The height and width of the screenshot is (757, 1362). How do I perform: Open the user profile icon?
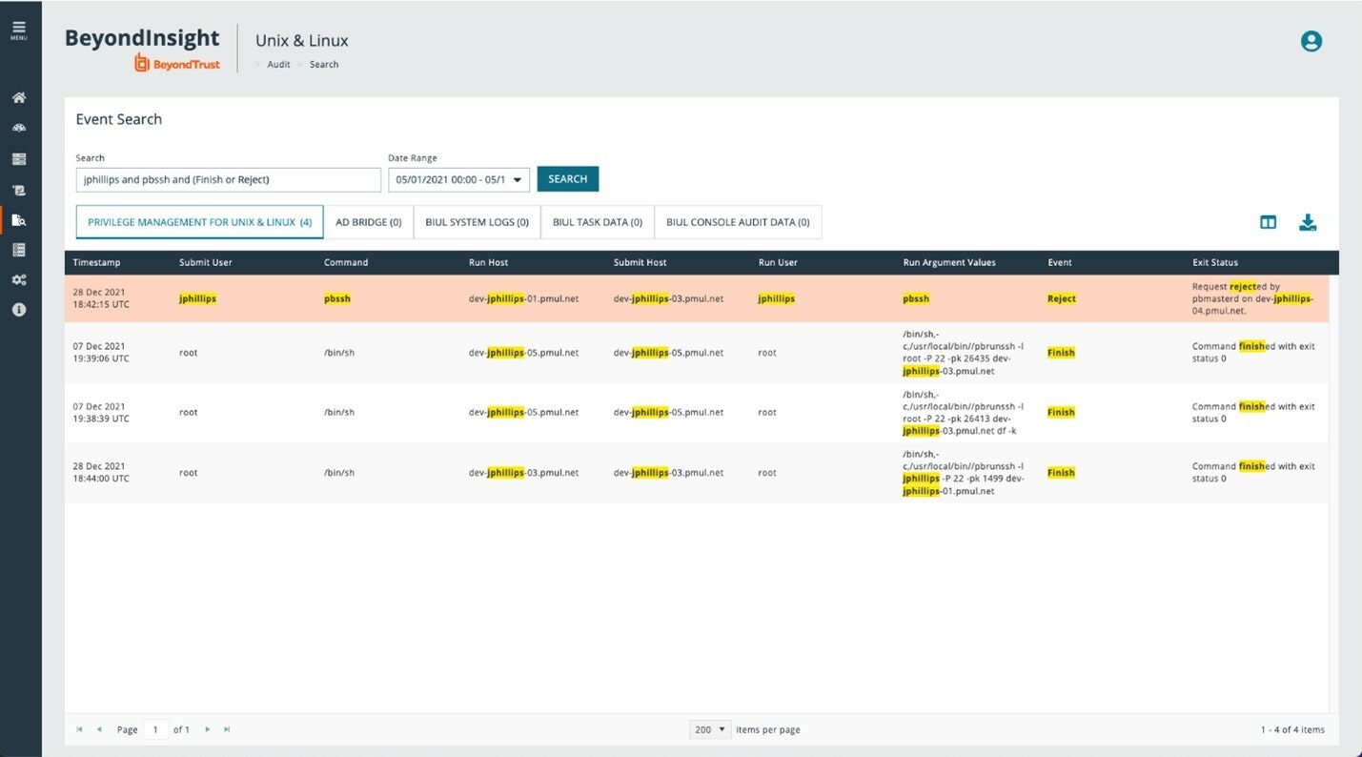(x=1311, y=41)
